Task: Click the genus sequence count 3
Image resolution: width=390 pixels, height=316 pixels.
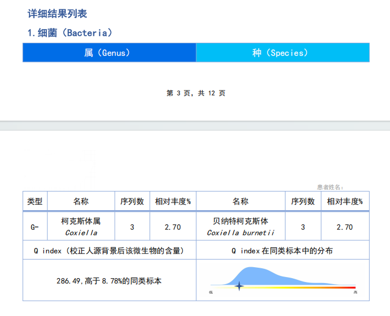Action: tap(132, 227)
